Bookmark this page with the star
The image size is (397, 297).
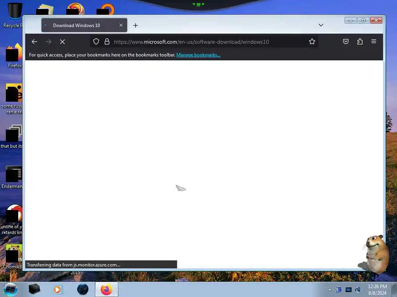[x=312, y=41]
